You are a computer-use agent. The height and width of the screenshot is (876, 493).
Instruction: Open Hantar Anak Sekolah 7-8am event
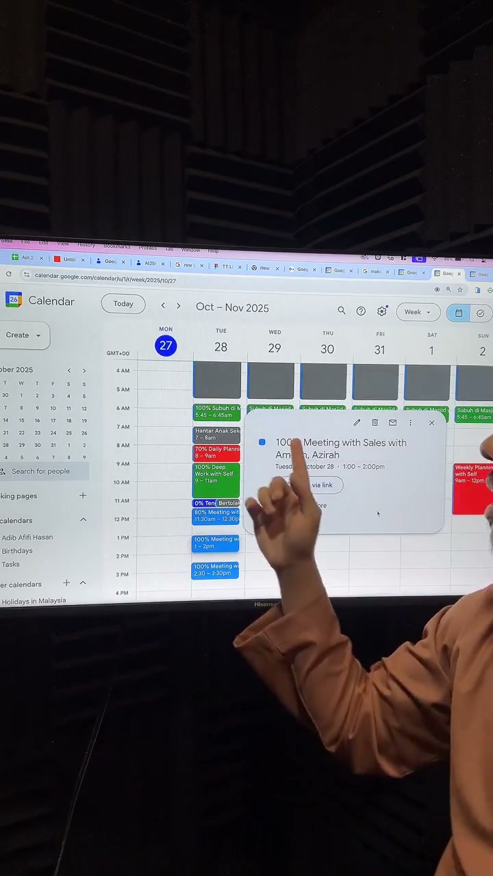tap(216, 435)
